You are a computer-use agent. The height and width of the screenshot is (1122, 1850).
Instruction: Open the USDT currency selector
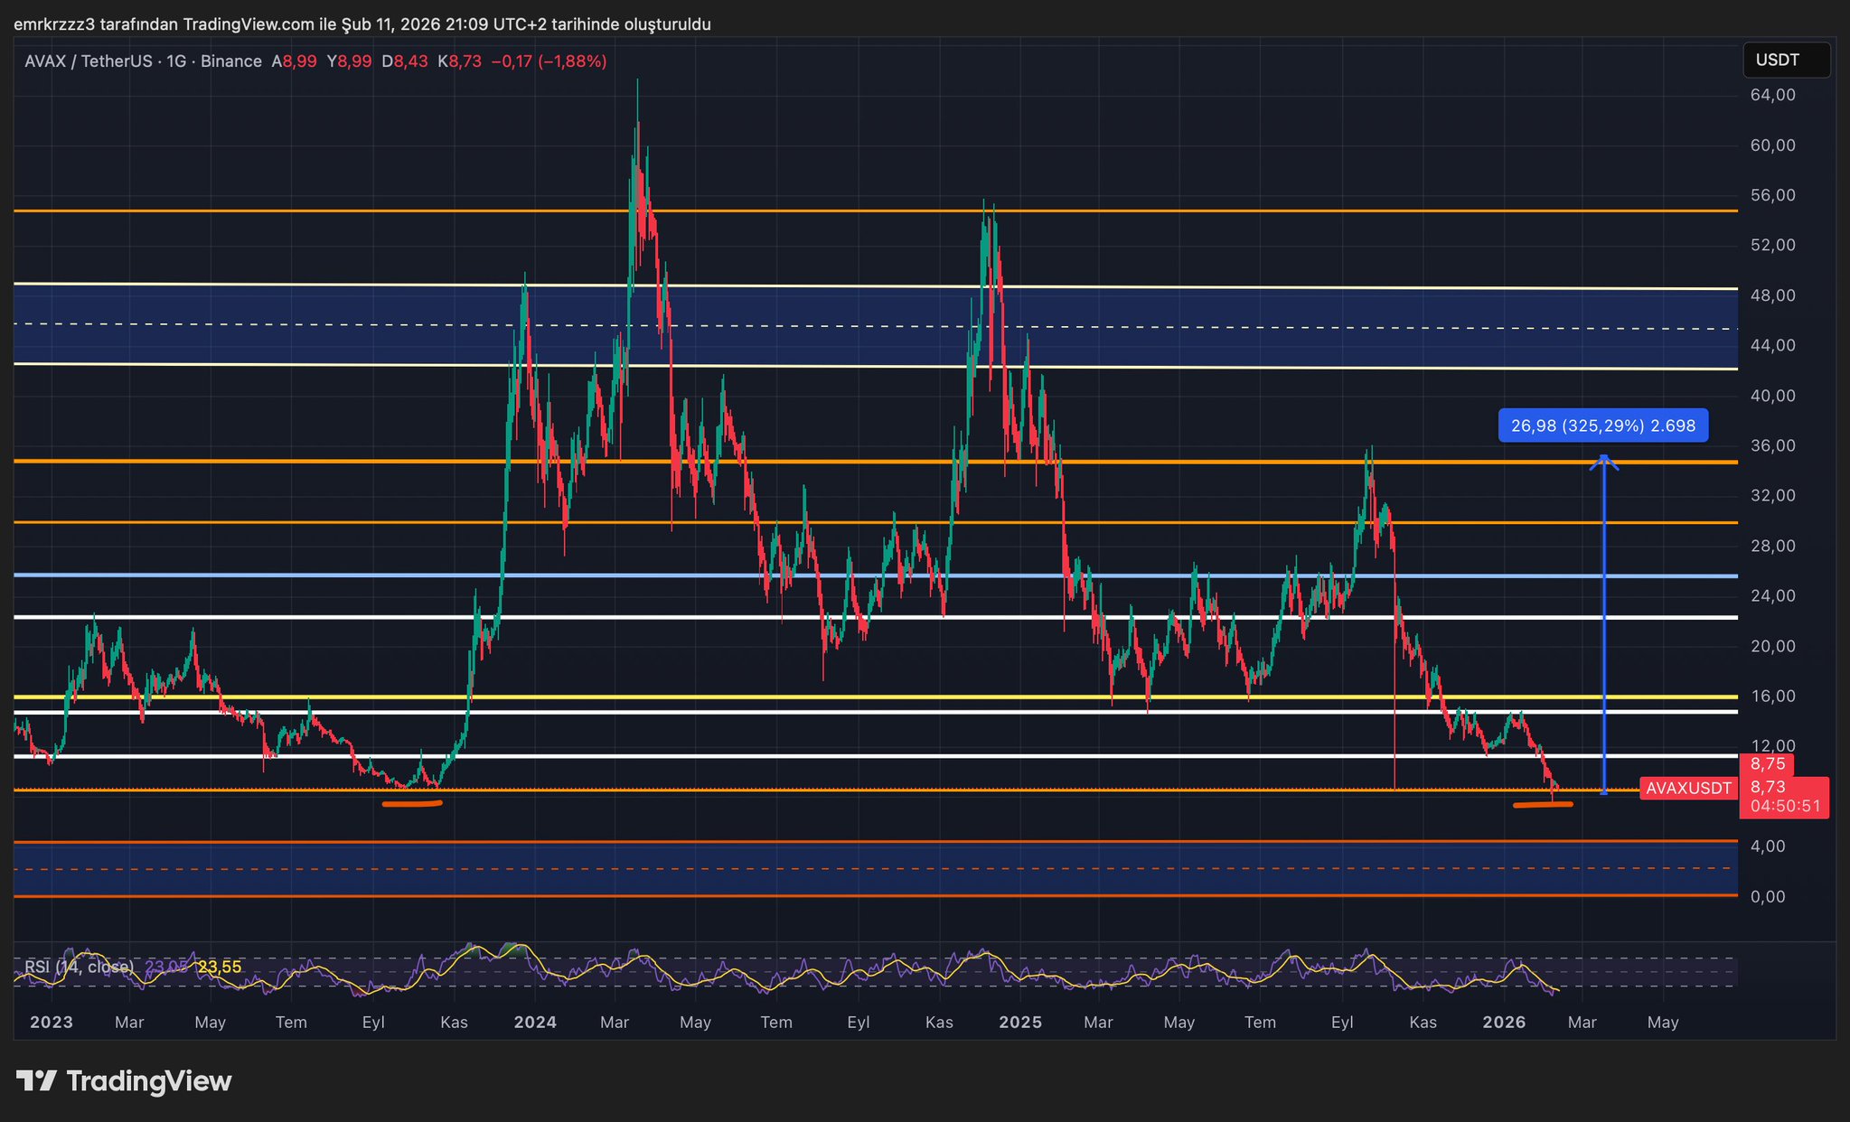coord(1785,61)
